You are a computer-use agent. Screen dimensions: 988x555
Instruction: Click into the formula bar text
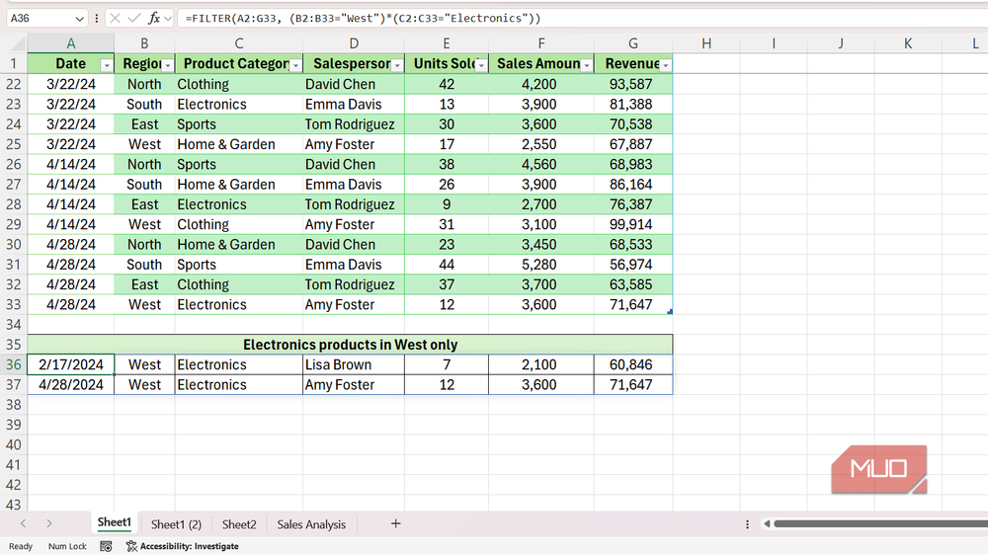point(364,18)
